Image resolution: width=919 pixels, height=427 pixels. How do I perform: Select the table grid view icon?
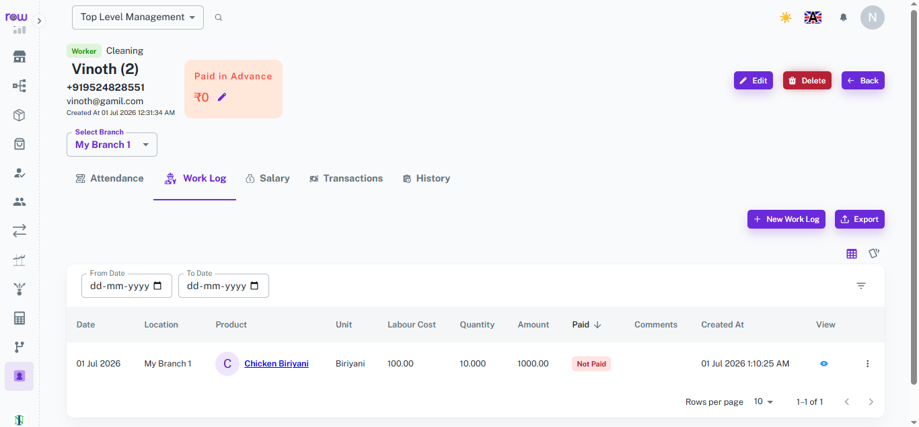pyautogui.click(x=852, y=254)
